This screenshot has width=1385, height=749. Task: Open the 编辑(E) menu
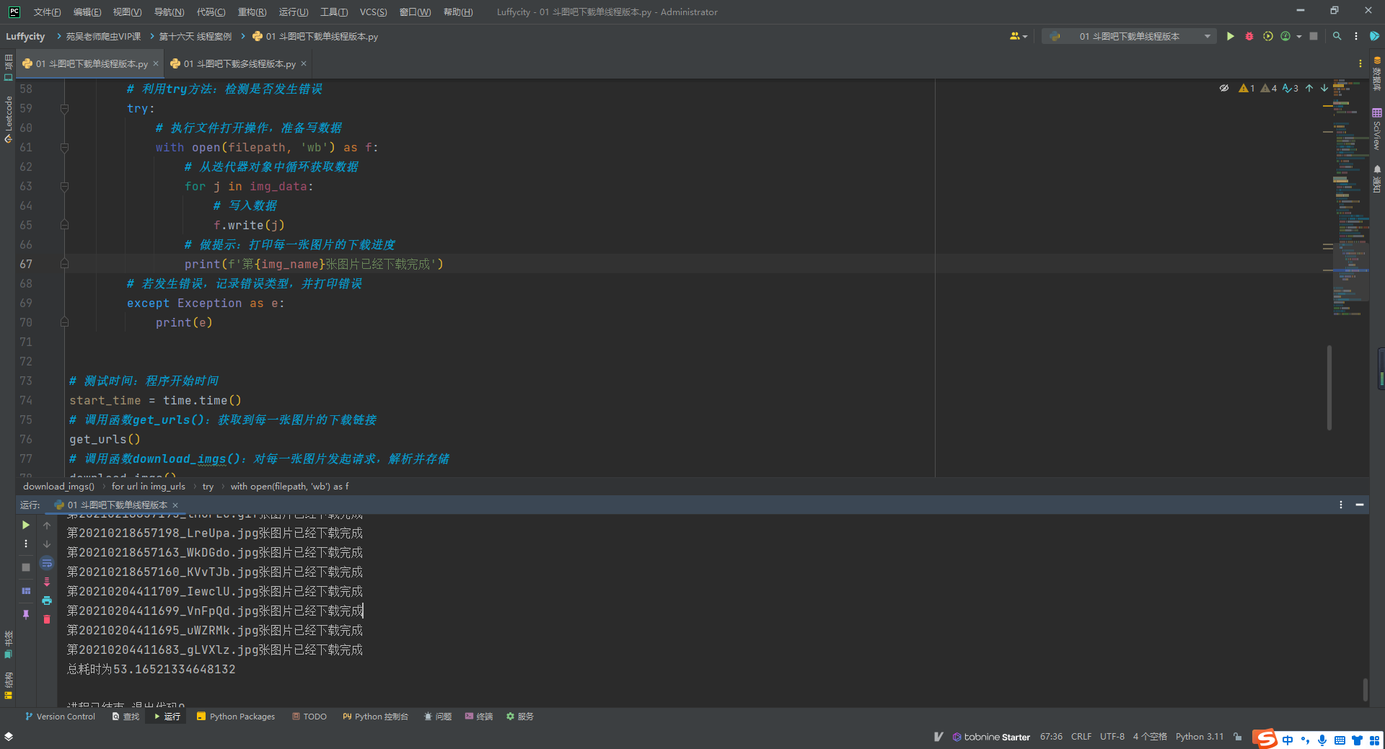(87, 12)
